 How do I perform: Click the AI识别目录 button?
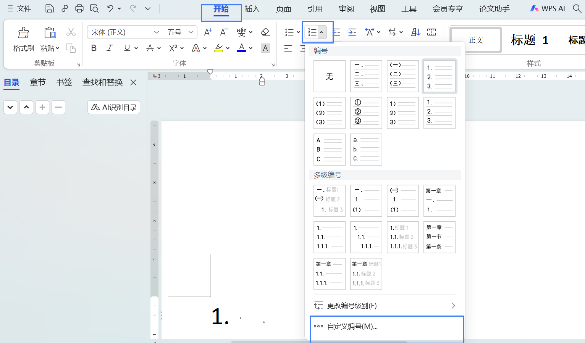114,107
